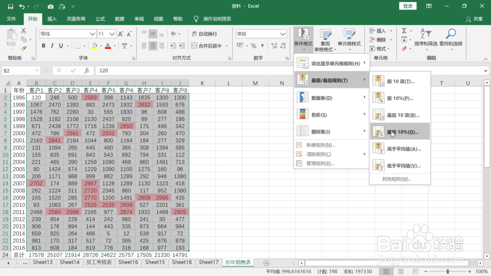Select 前 10 项(T)... menu item
The height and width of the screenshot is (276, 491).
coord(400,81)
